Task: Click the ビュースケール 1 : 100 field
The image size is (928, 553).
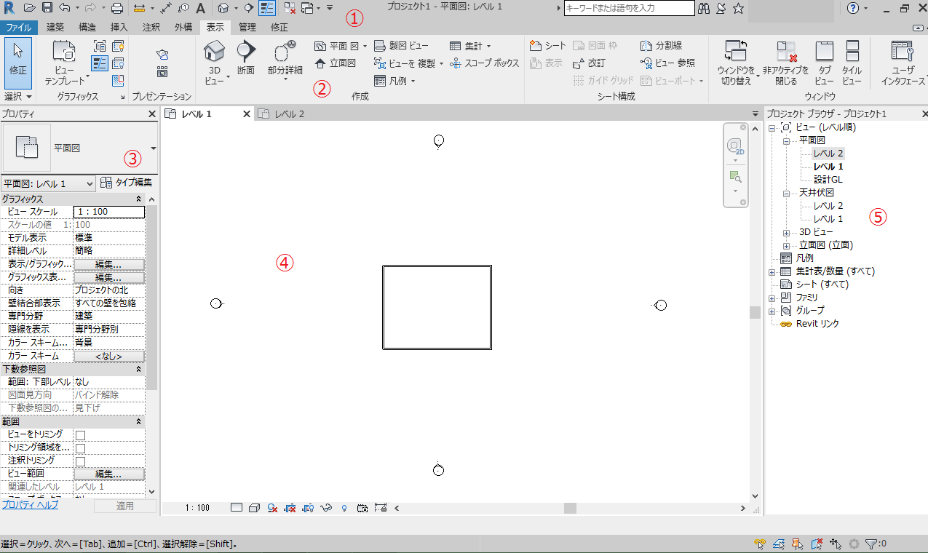Action: coord(109,212)
